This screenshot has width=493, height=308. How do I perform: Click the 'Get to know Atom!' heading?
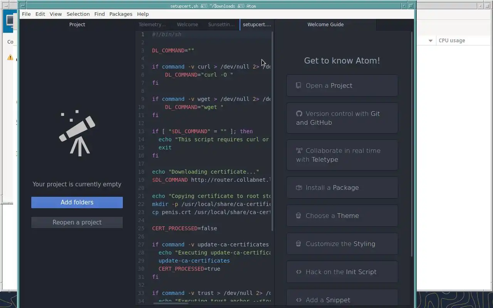(x=342, y=60)
